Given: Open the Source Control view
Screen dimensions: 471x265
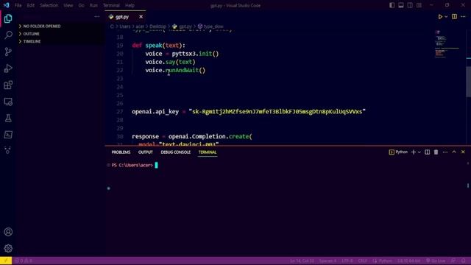Looking at the screenshot, I should click(8, 52).
